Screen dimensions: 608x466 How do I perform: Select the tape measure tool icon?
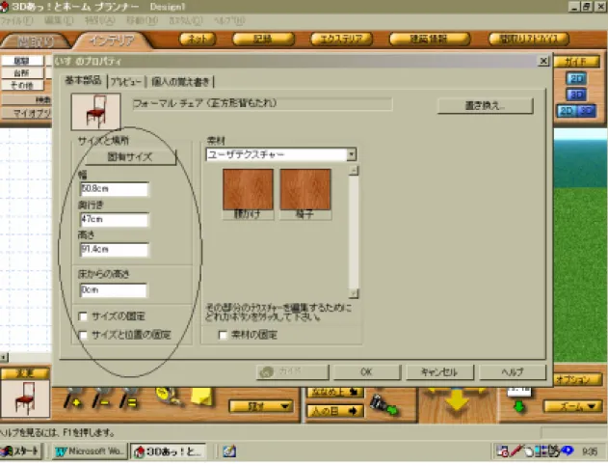click(170, 397)
